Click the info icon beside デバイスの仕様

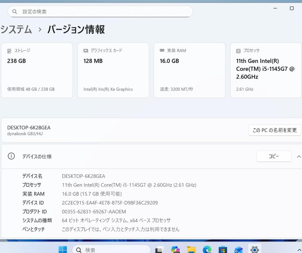click(11, 156)
